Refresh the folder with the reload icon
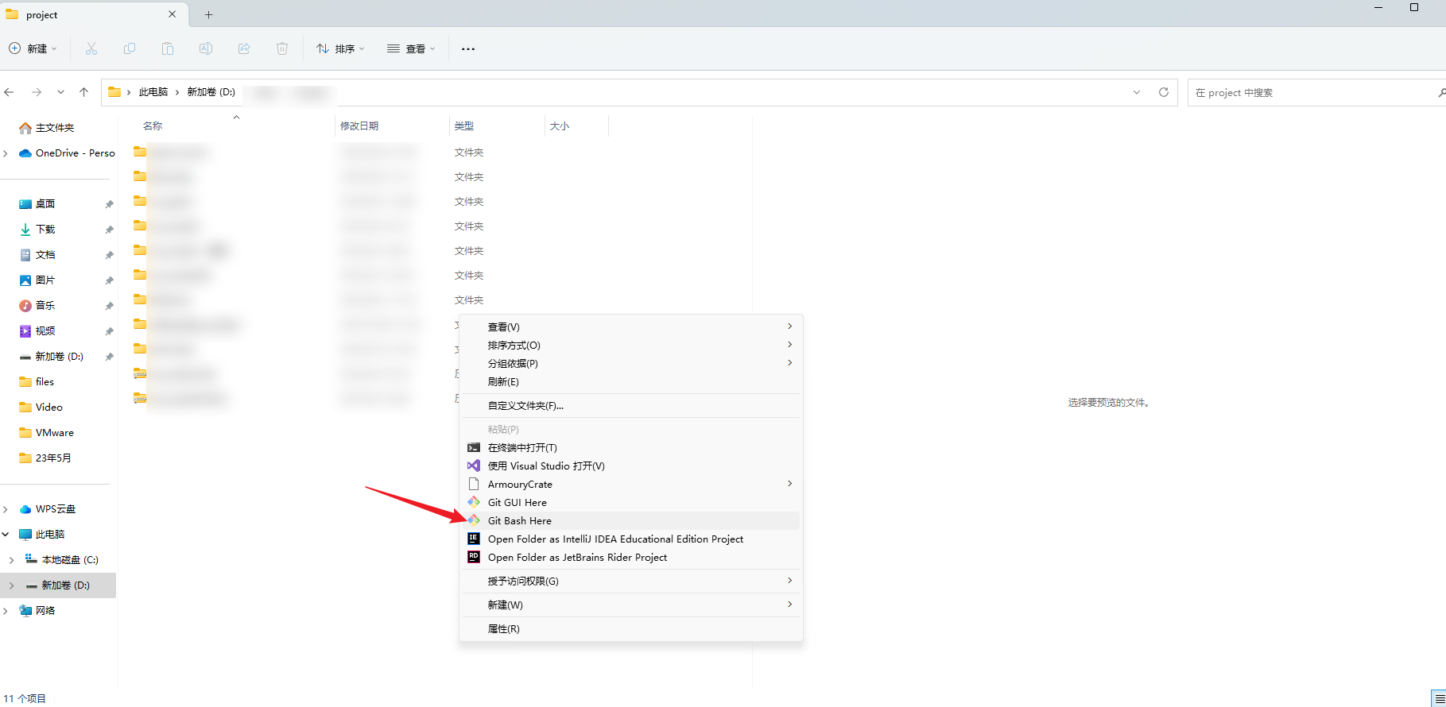Screen dimensions: 1446x707 [x=1164, y=92]
